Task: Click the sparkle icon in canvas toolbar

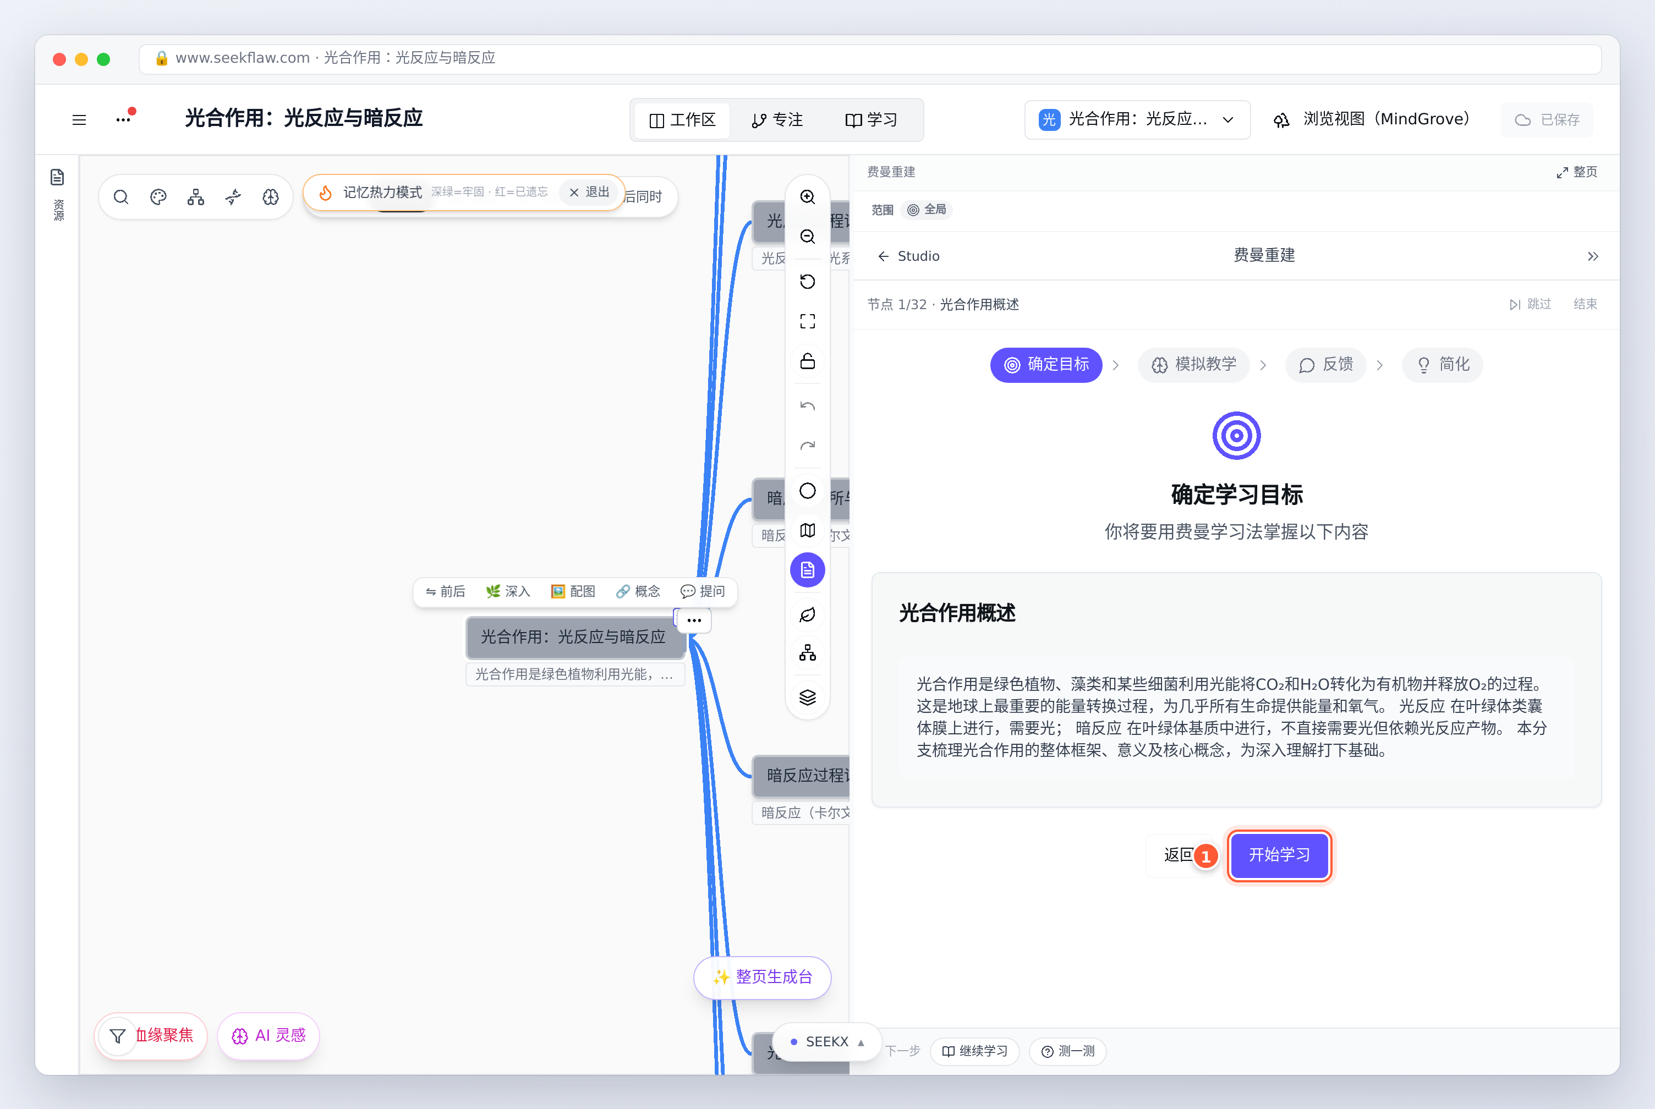Action: [x=233, y=196]
